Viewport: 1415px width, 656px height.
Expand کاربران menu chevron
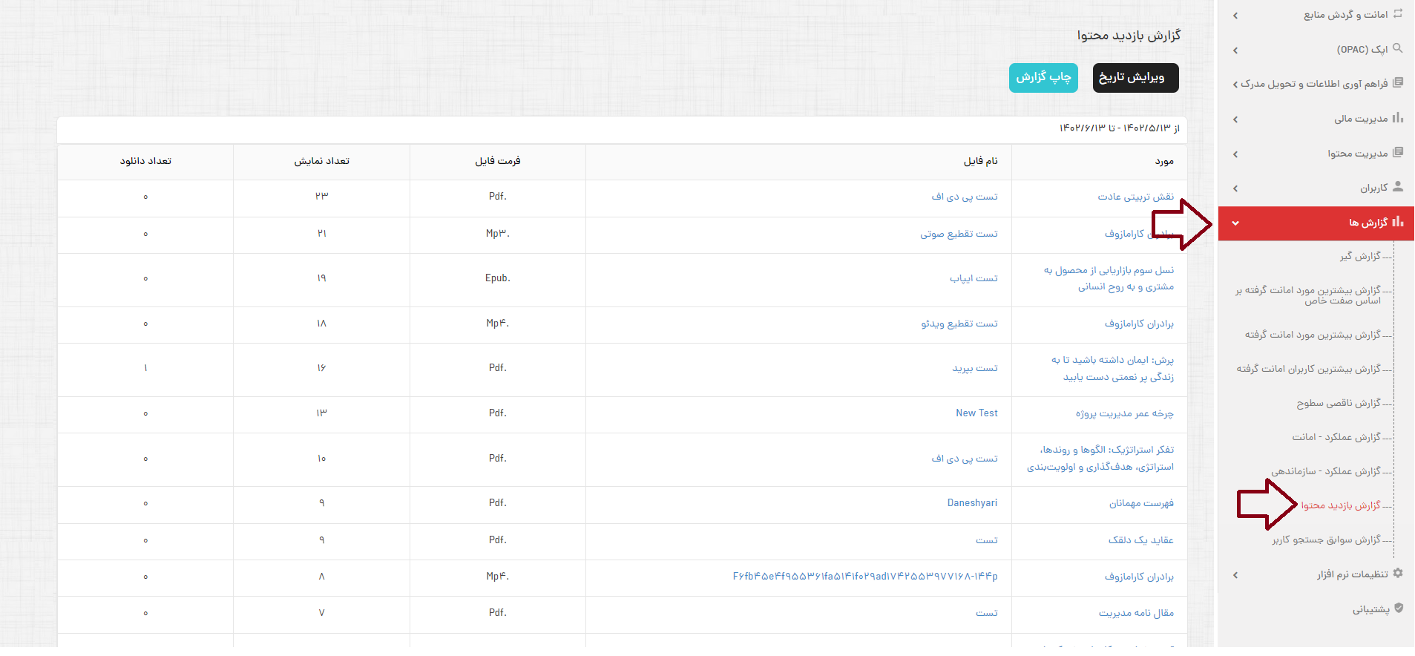coord(1235,188)
